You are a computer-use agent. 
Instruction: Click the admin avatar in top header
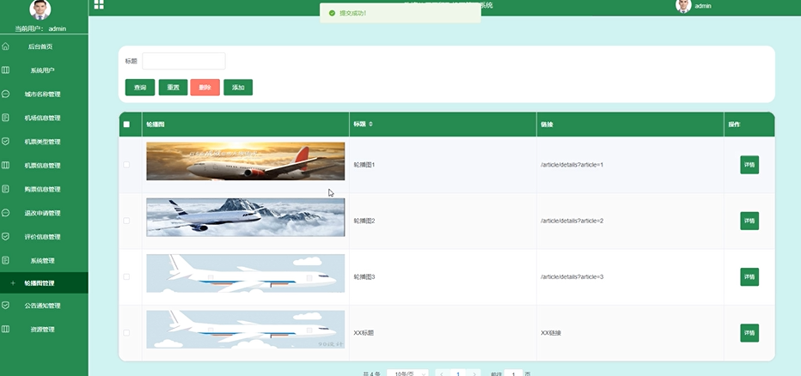coord(683,6)
